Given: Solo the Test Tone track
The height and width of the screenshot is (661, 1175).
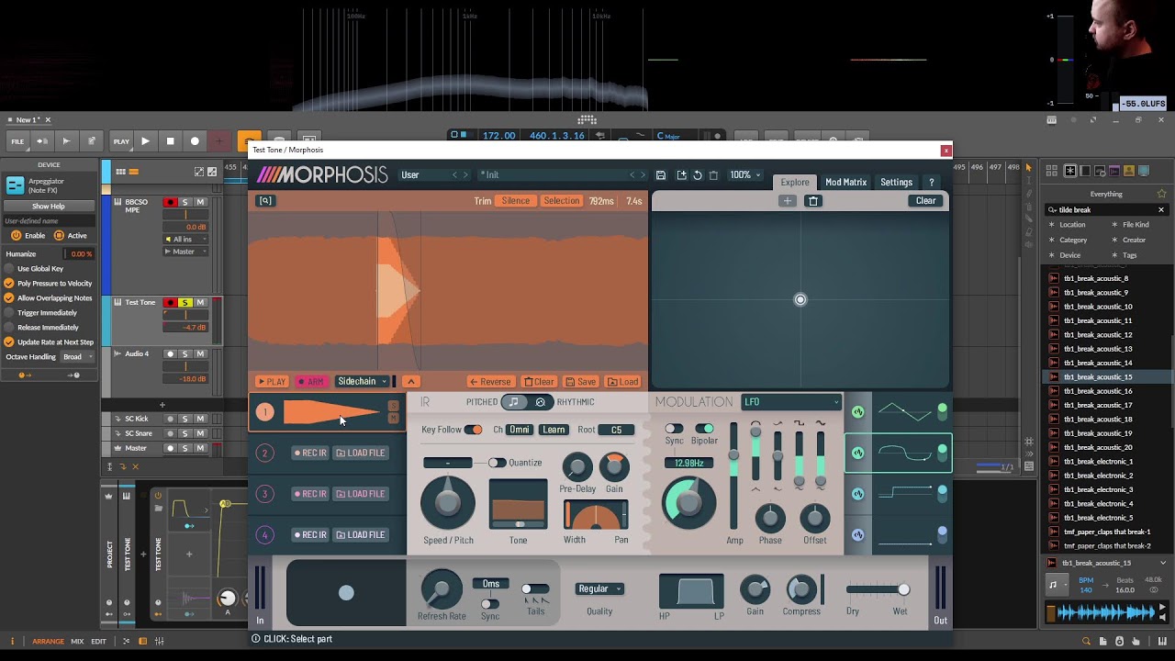Looking at the screenshot, I should (x=185, y=303).
